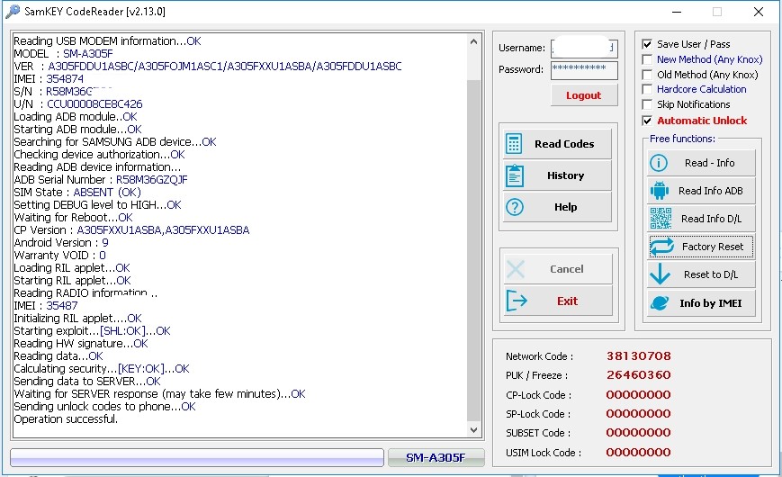Click the Help question mark icon
Viewport: 782px width, 477px height.
coord(515,207)
